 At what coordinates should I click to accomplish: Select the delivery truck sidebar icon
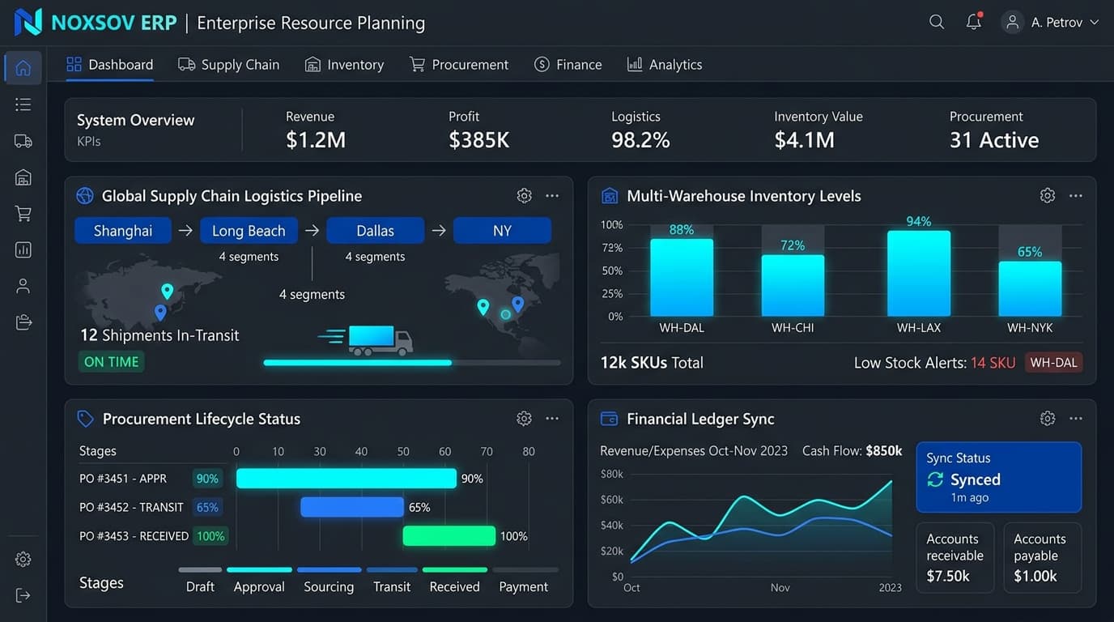(23, 141)
